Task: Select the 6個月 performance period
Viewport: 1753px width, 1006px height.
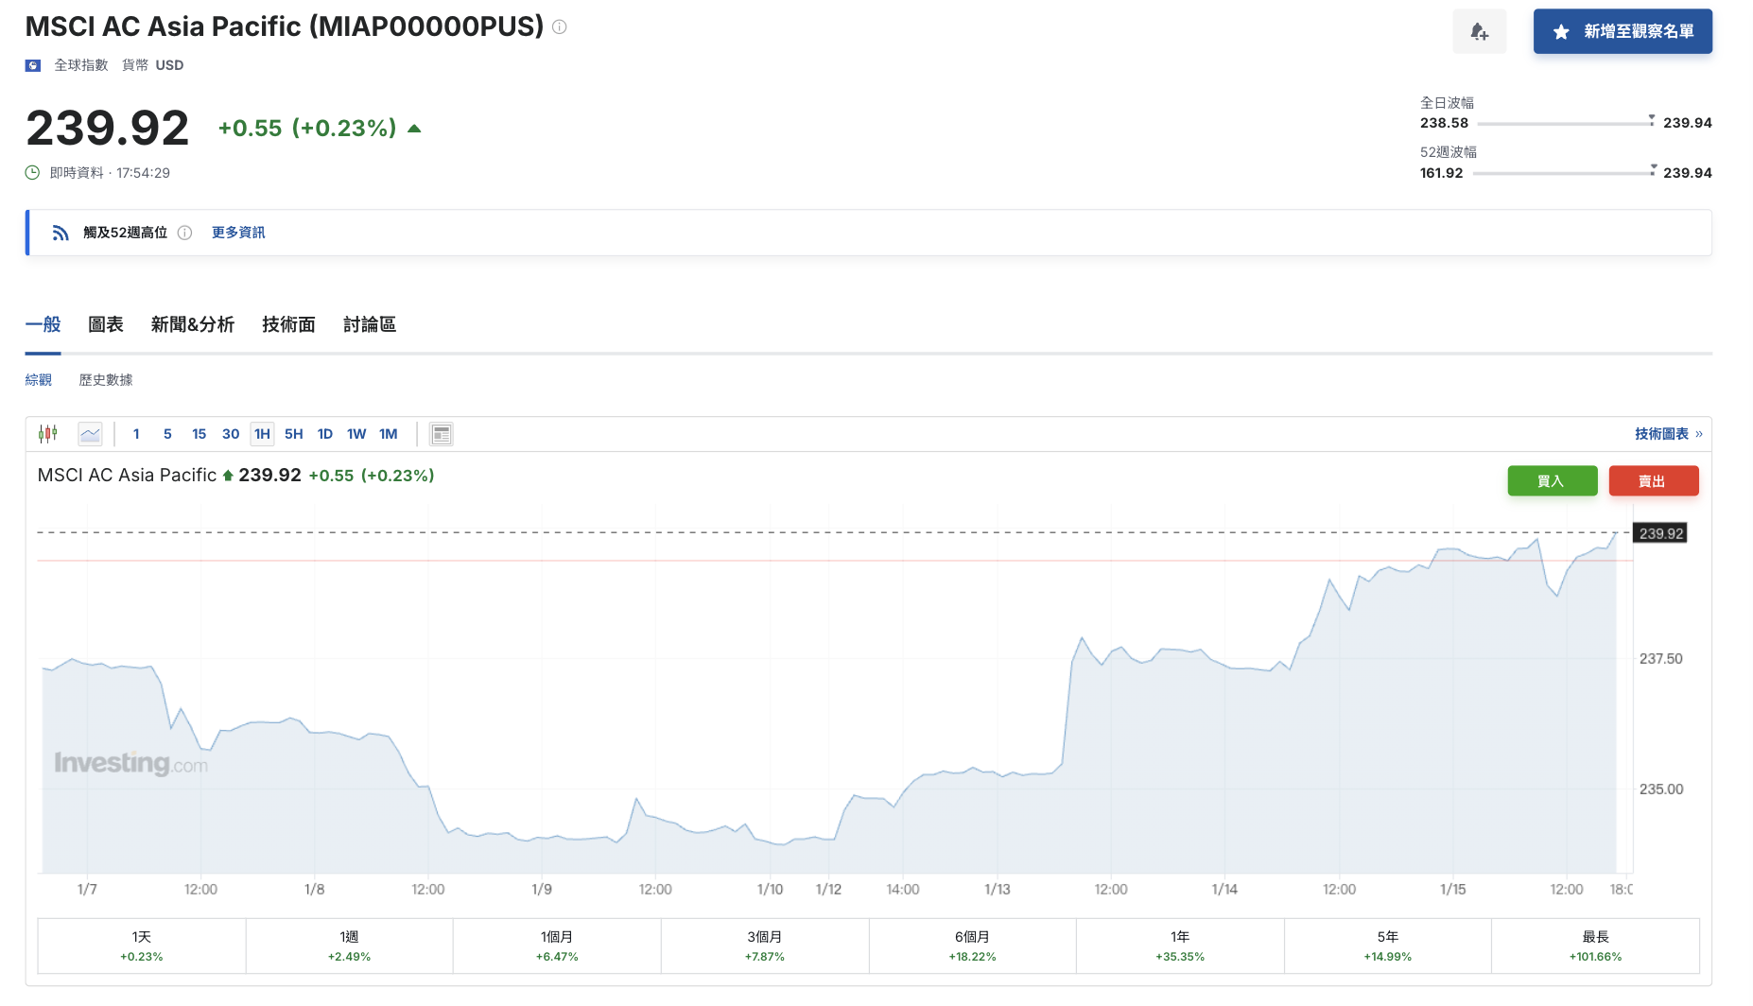Action: pyautogui.click(x=972, y=945)
